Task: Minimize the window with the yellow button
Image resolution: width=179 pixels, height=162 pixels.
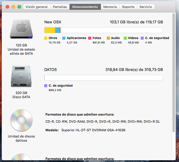Action: (x=13, y=7)
